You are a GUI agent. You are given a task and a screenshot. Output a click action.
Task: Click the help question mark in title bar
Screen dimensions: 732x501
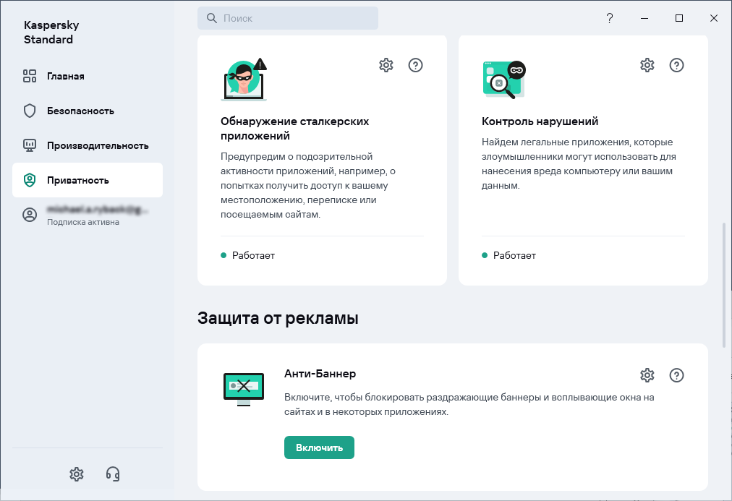point(610,18)
